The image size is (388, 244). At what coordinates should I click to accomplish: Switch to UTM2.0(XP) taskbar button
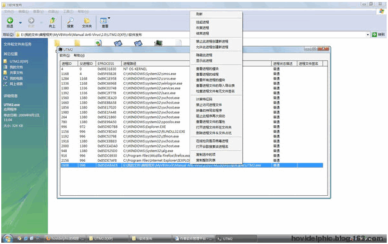click(x=108, y=239)
